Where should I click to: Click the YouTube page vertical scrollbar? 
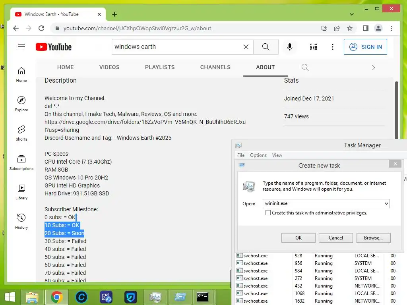point(396,110)
